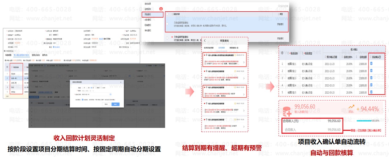Tick auto-confirm checkbox for 结算阶段 5
389x157 pixels.
pos(372,92)
